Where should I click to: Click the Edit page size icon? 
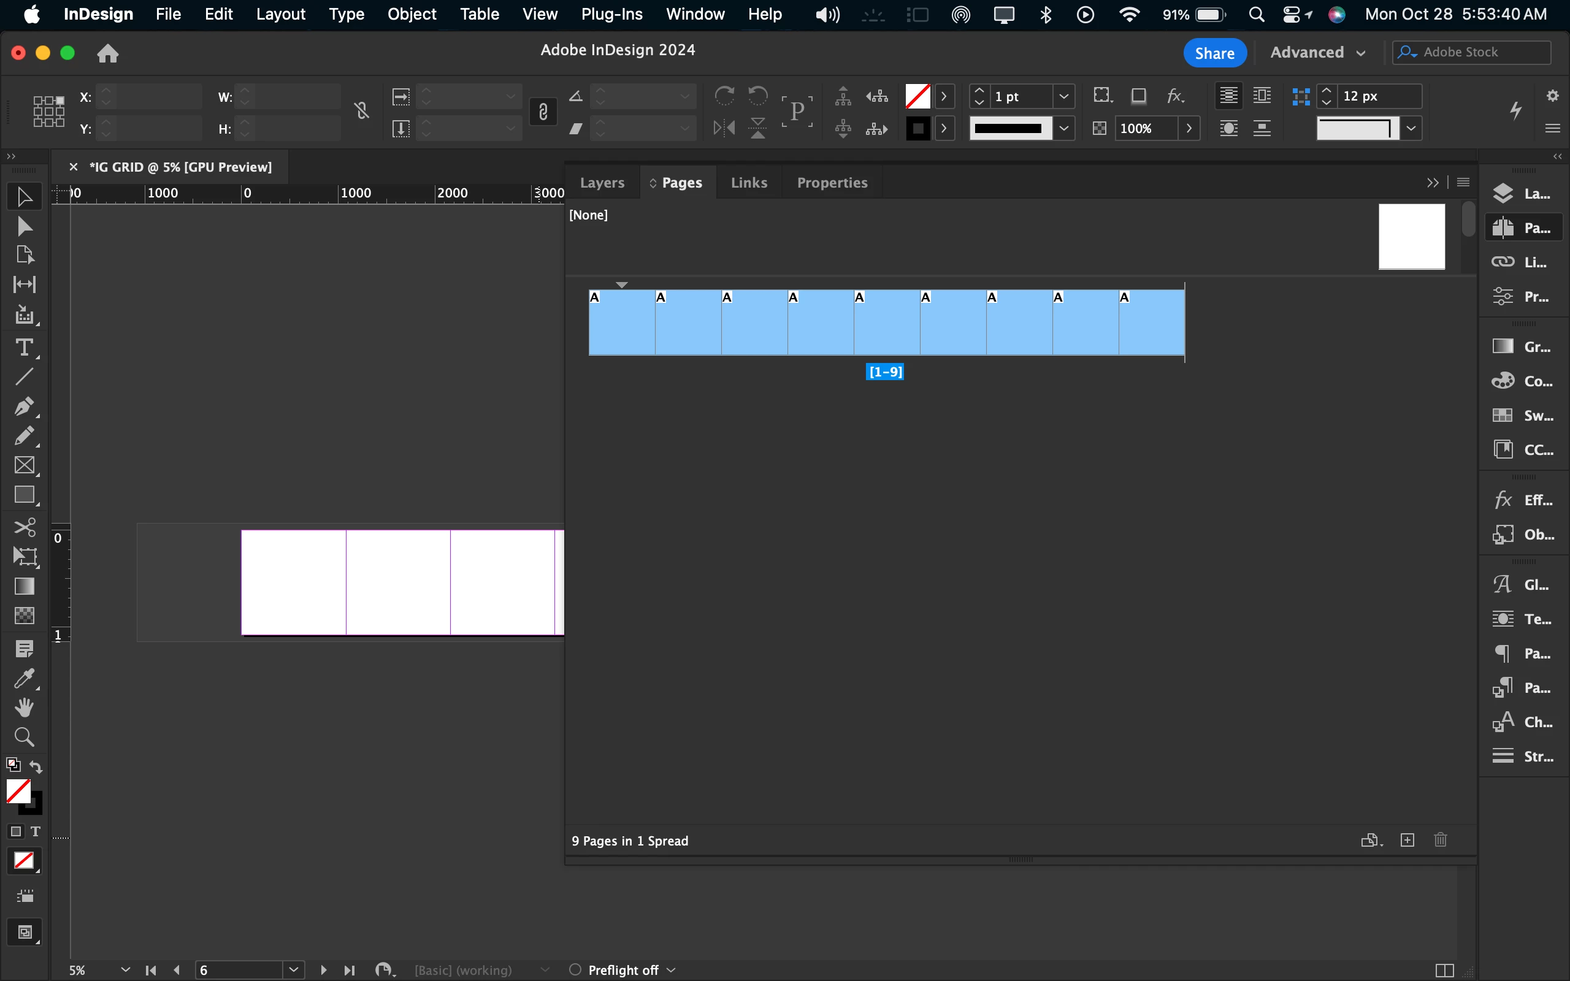[1371, 840]
